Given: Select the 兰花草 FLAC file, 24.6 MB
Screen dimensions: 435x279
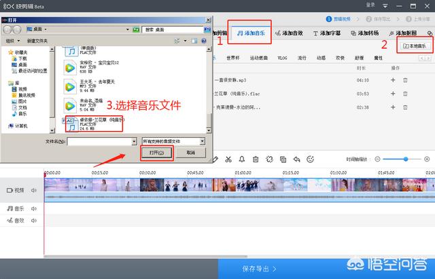Looking at the screenshot, I should [x=94, y=124].
